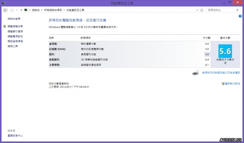Close the window with red X
Viewport: 244px width, 143px height.
click(238, 2)
